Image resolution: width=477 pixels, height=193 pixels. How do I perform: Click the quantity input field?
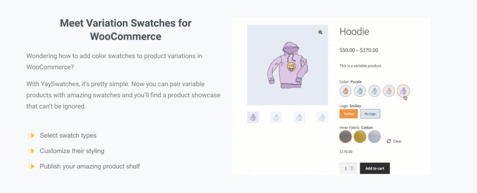[x=348, y=168]
